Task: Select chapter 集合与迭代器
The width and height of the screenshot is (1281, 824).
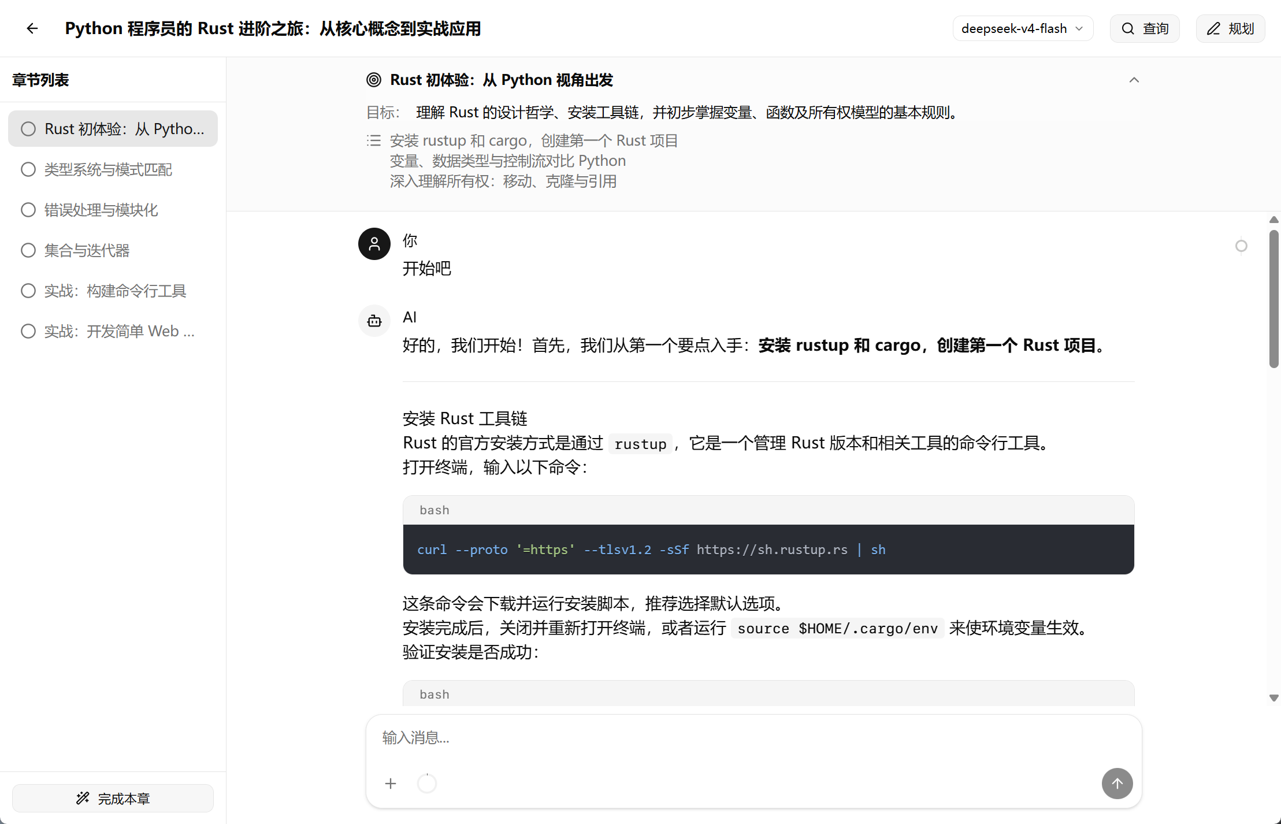Action: (x=113, y=250)
